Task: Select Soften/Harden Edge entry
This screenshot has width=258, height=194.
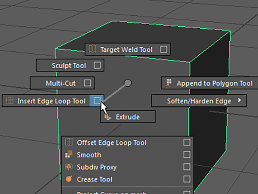Action: click(x=199, y=101)
